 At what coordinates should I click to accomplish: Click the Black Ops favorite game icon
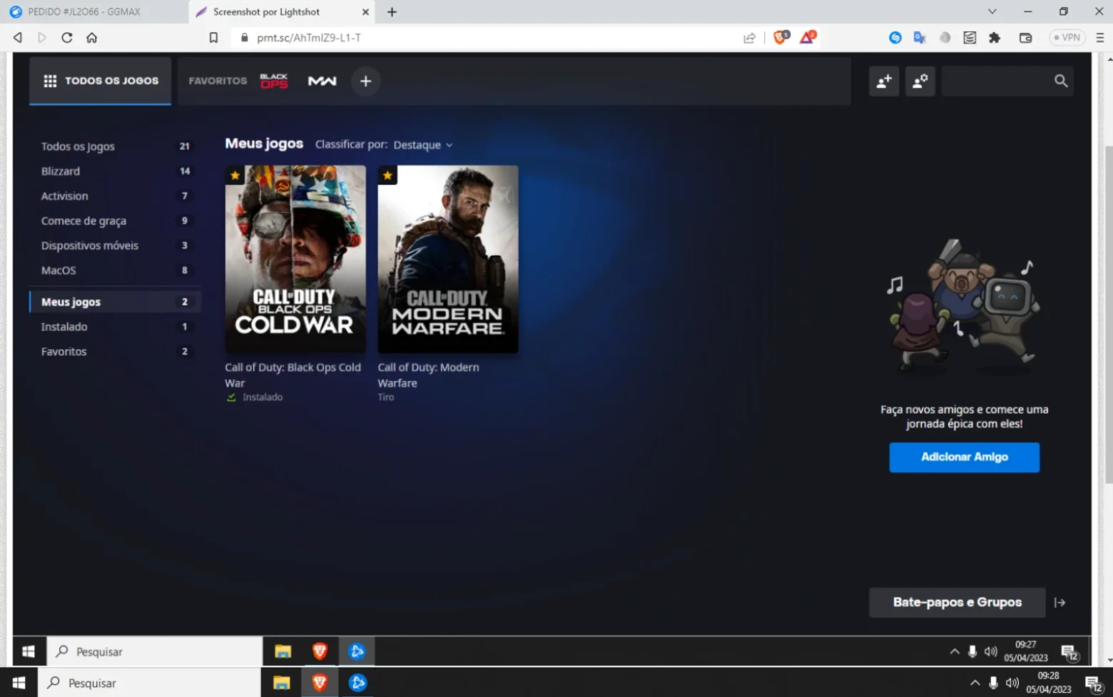click(x=274, y=81)
